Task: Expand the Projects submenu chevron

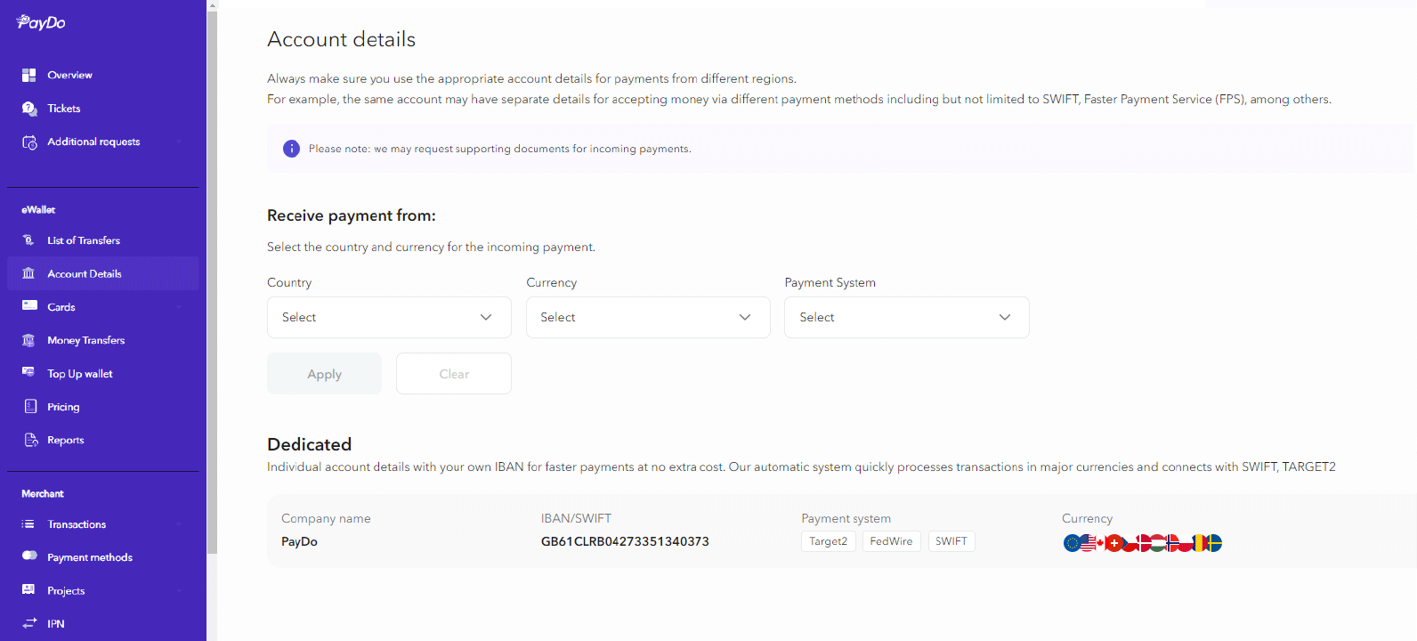Action: click(179, 590)
